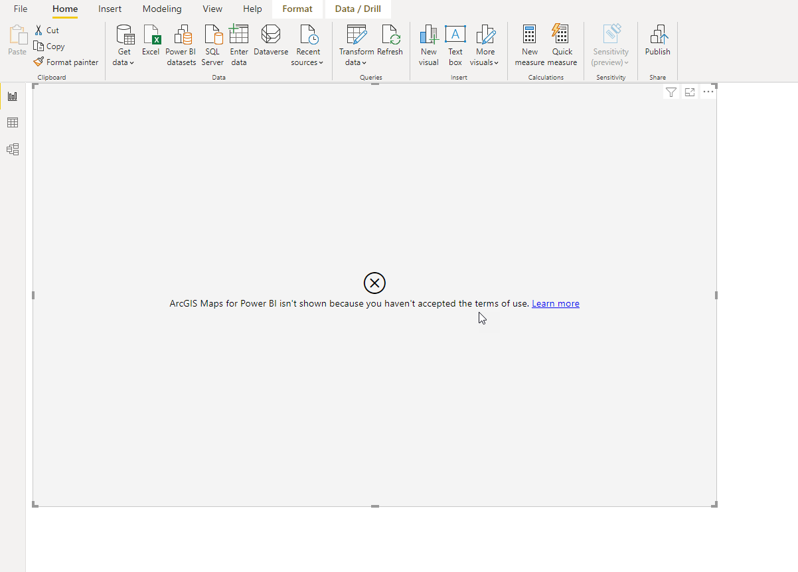
Task: Open the Sensitivity (preview) dropdown
Action: [611, 45]
